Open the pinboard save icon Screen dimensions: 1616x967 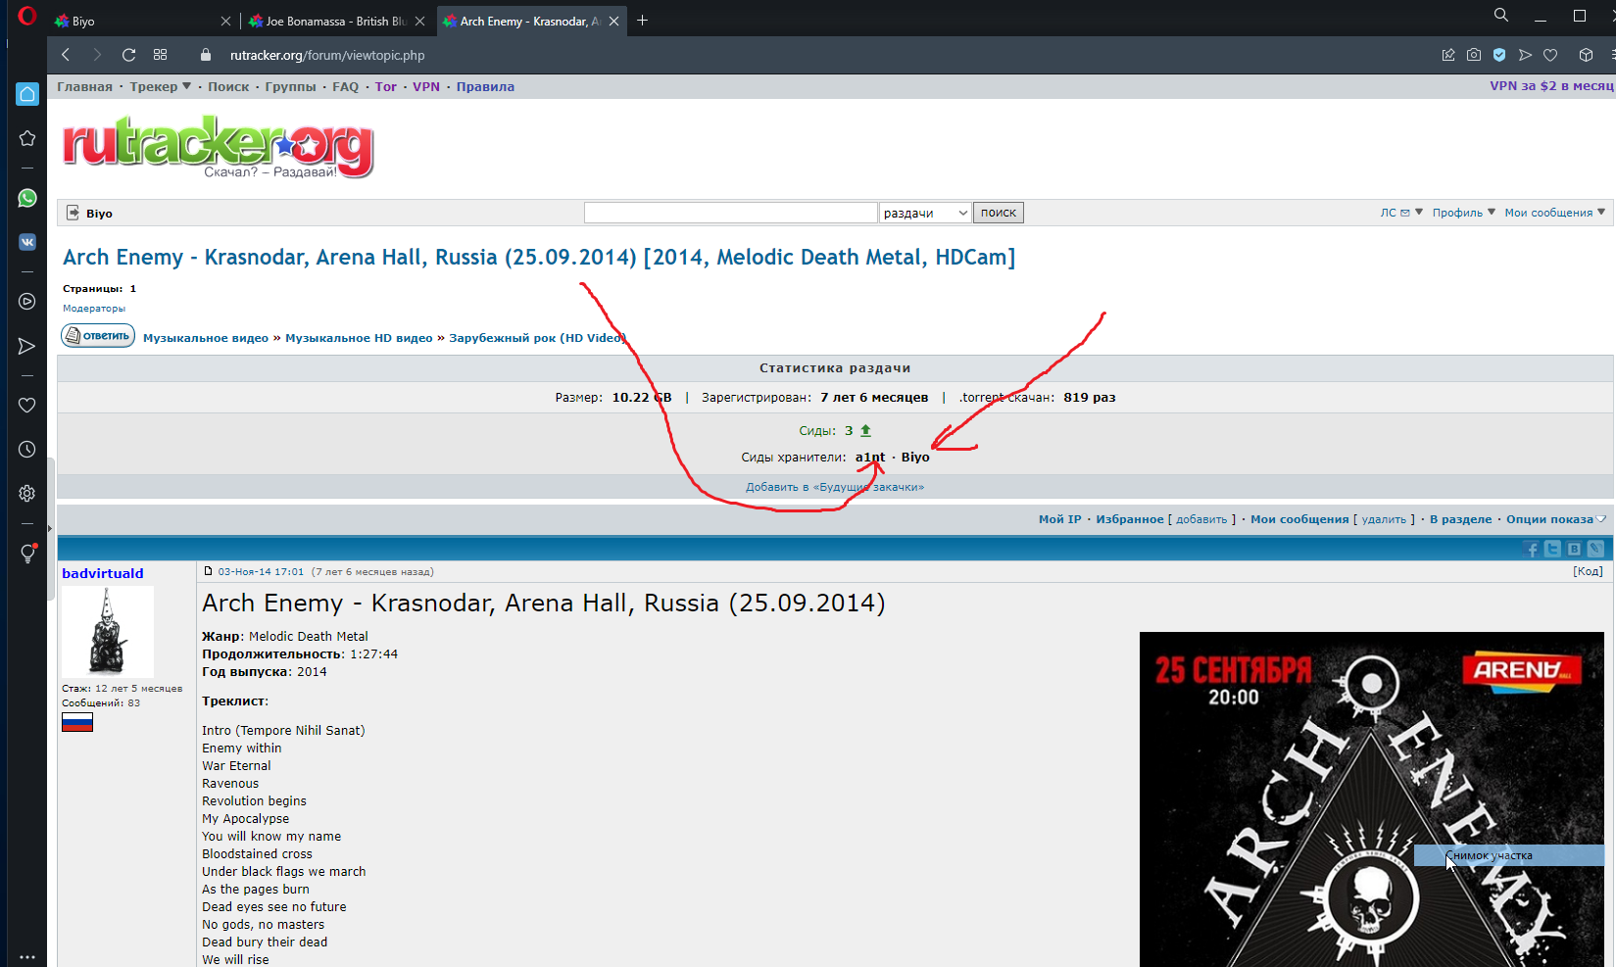coord(1448,55)
